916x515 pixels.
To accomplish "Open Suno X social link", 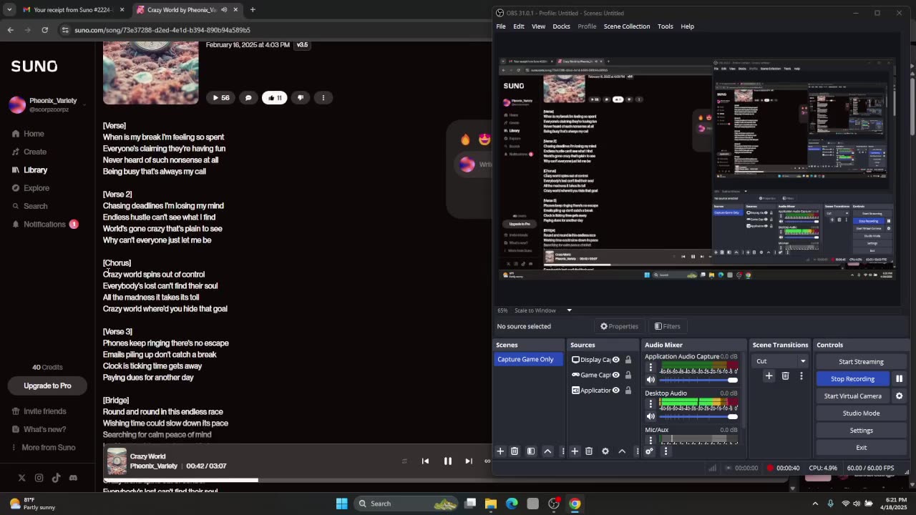I will tap(21, 478).
